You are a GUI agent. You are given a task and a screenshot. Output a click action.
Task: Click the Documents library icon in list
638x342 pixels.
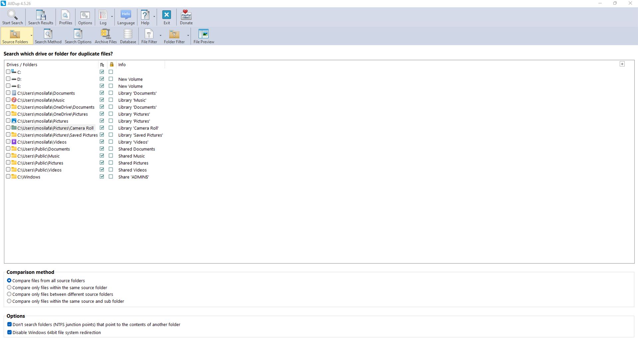[14, 93]
